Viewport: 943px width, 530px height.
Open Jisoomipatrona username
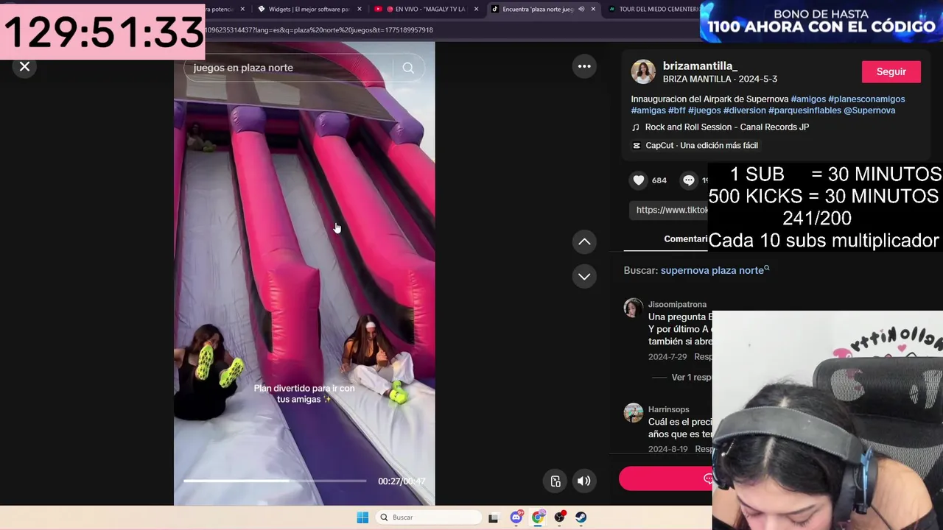(x=677, y=304)
